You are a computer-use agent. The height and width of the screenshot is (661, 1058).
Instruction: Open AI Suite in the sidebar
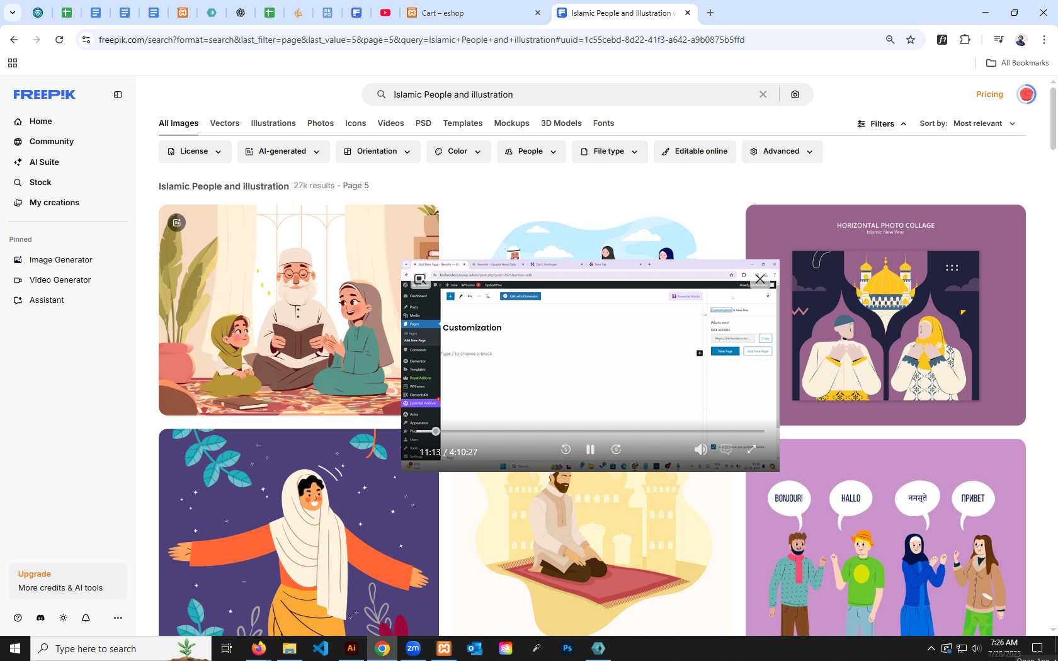pyautogui.click(x=44, y=162)
